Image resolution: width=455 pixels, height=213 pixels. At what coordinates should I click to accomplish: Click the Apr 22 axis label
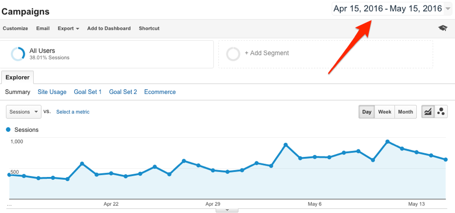pos(111,204)
